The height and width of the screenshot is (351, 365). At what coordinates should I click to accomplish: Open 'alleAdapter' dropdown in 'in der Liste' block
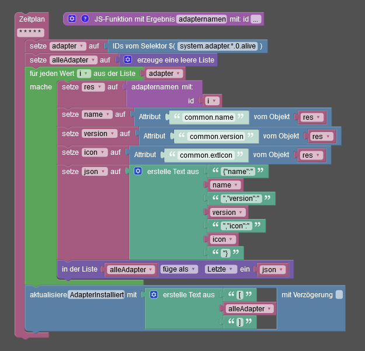(x=131, y=270)
